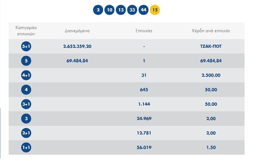The image size is (273, 164).
Task: Click the Κατηγορίες επιτυχιών column header
Action: tap(26, 30)
